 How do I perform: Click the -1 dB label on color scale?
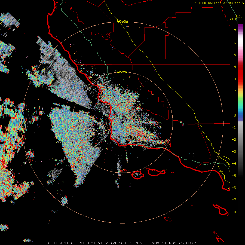tap(234, 127)
